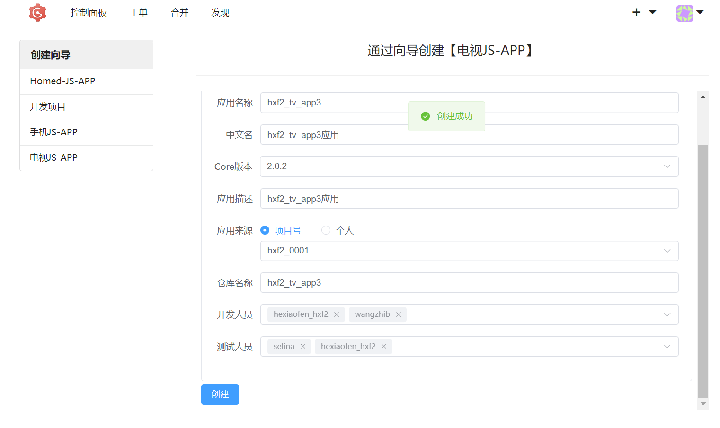
Task: Click the 创建 button
Action: coord(220,394)
